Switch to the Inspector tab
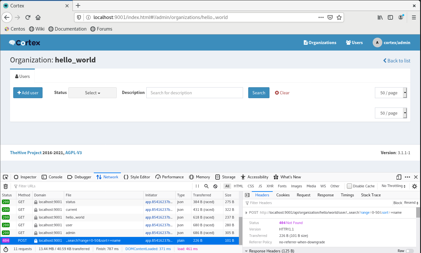421x253 pixels. click(25, 177)
